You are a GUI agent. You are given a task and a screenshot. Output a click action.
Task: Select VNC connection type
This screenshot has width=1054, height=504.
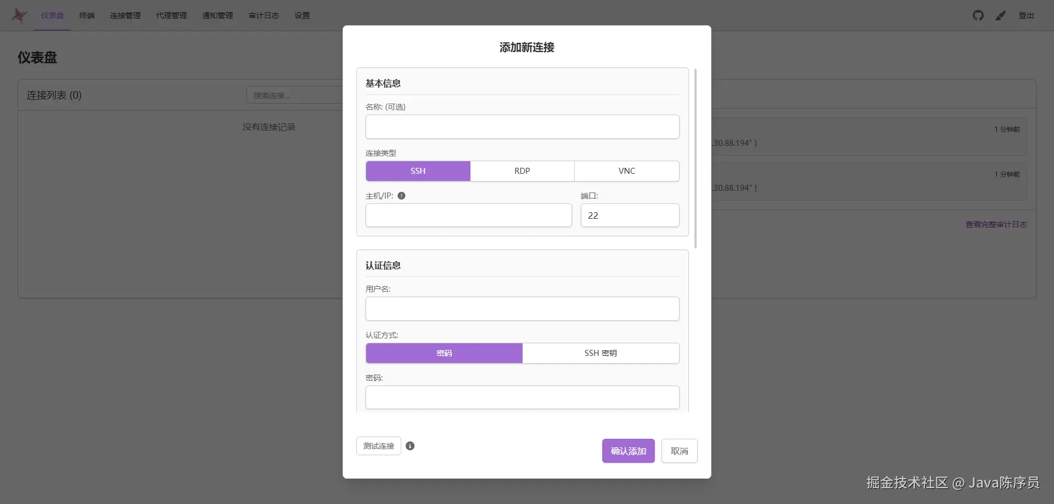pos(627,171)
